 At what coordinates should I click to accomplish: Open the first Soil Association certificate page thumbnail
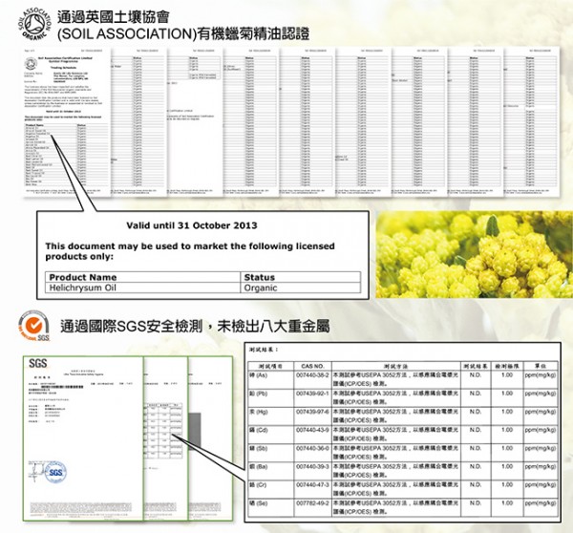(67, 121)
